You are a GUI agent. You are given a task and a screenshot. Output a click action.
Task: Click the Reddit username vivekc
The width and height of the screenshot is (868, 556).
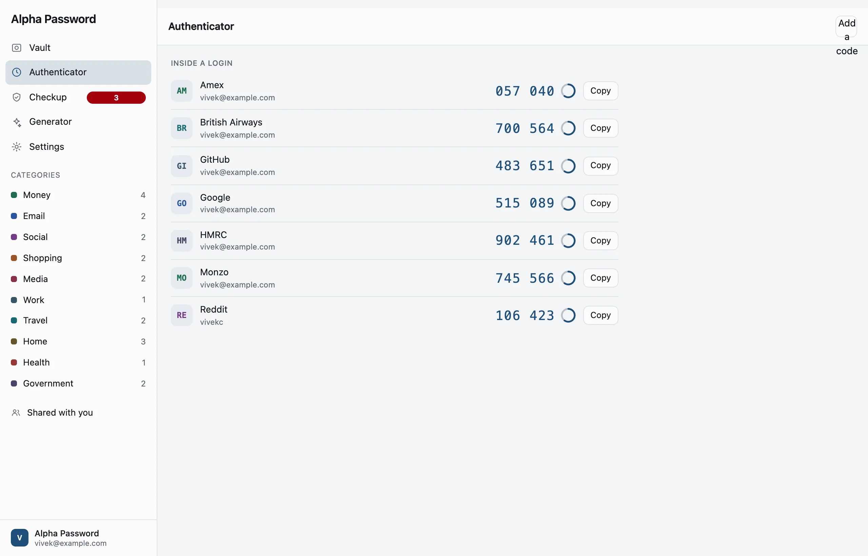[212, 322]
